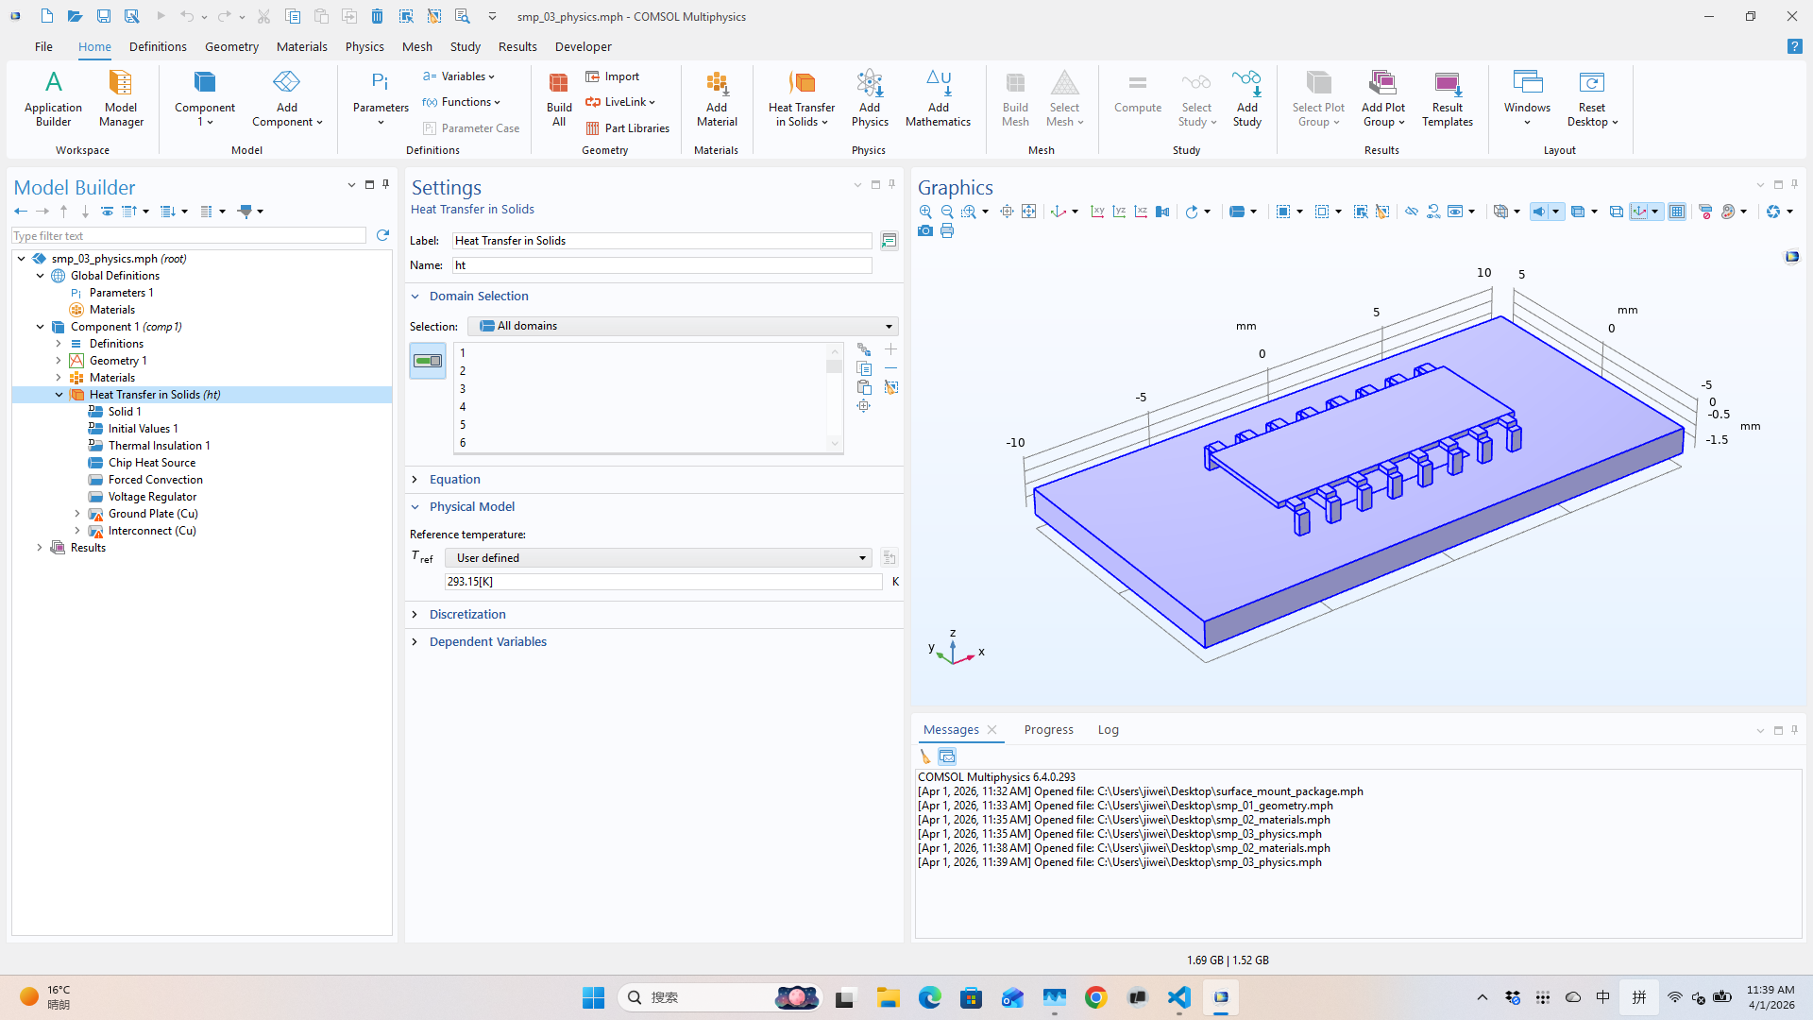1813x1020 pixels.
Task: Switch to the Geometry ribbon tab
Action: click(231, 46)
